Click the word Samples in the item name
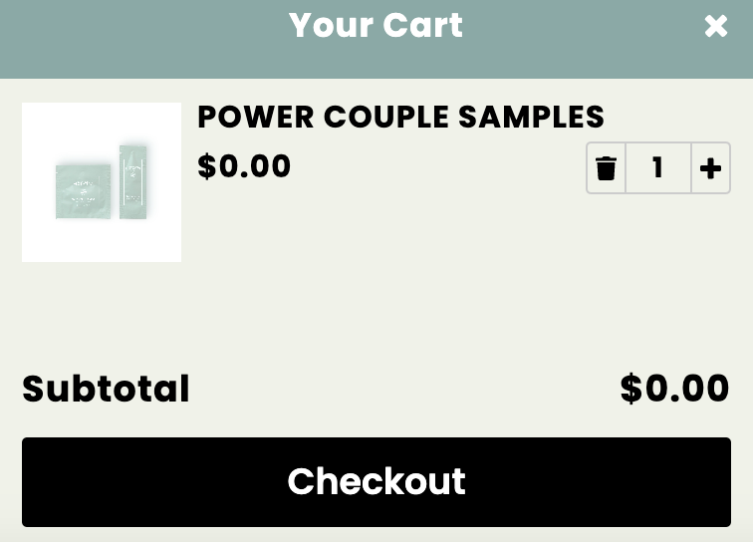 (531, 117)
